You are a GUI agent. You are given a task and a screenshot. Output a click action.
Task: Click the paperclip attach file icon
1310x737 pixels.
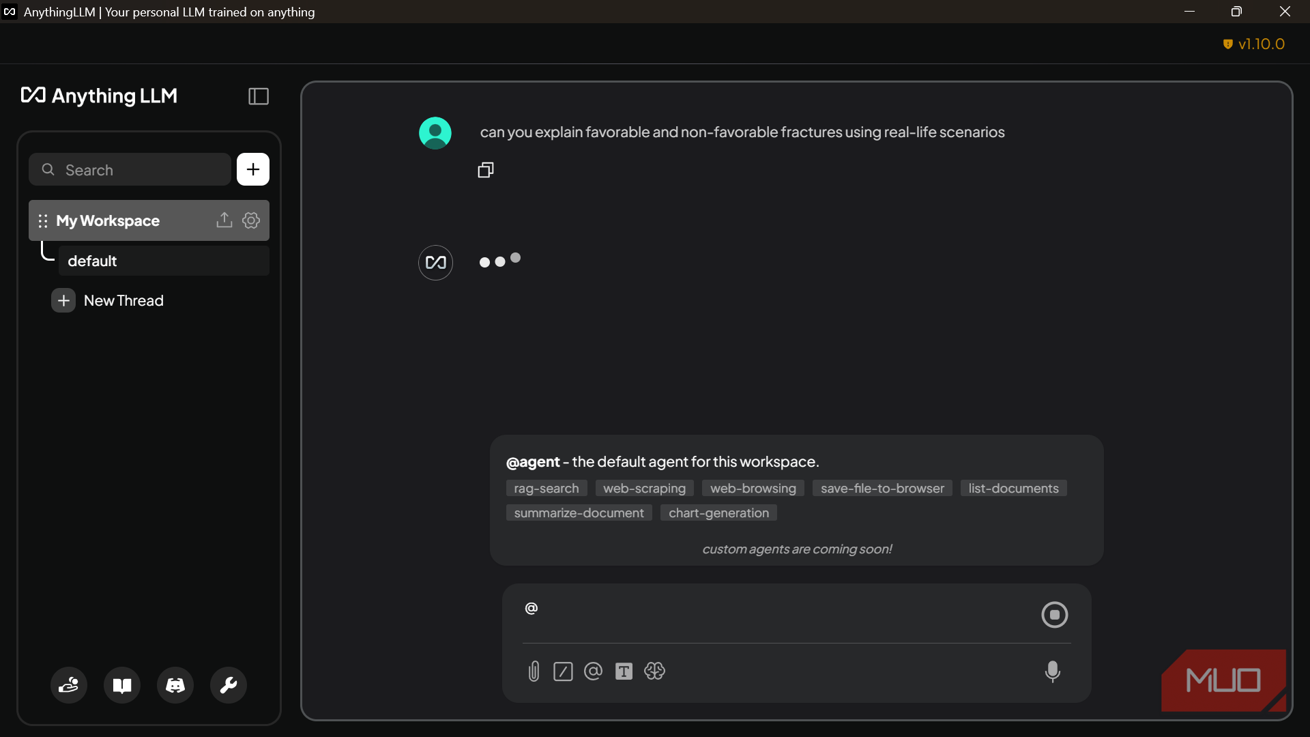534,671
